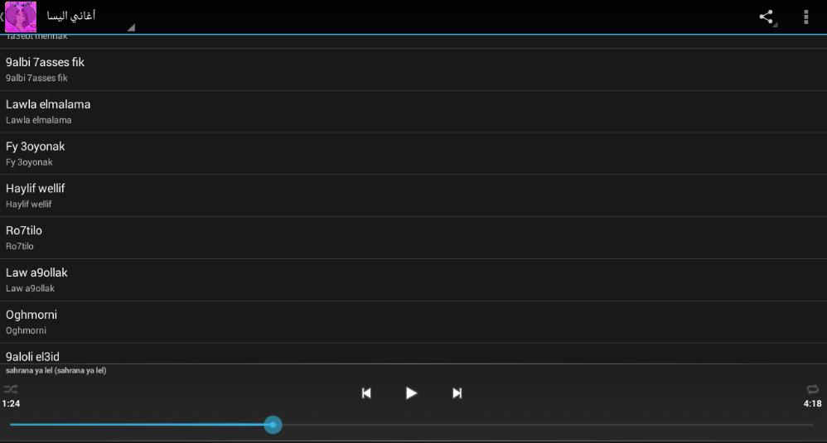This screenshot has height=443, width=827.
Task: Tap the pink app icon thumbnail
Action: point(21,17)
